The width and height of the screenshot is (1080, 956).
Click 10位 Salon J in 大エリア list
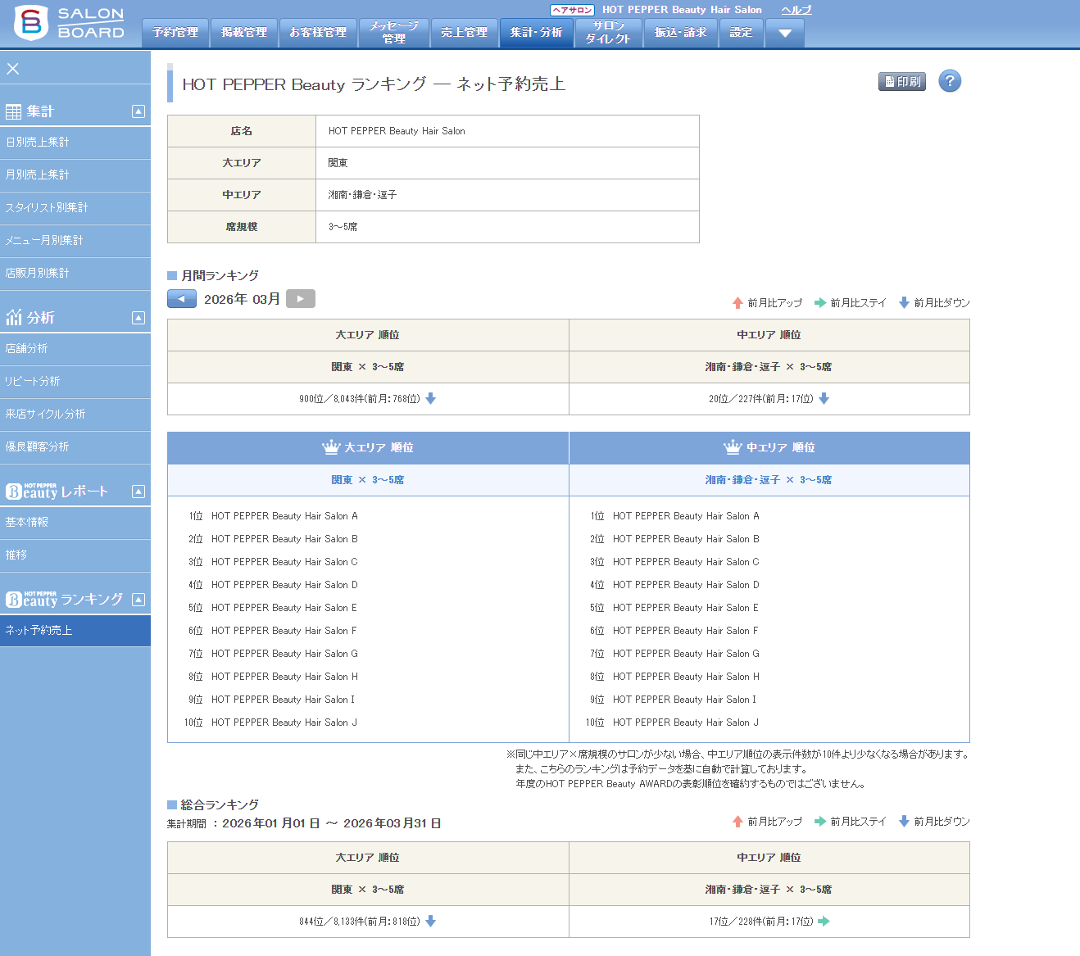pos(270,723)
